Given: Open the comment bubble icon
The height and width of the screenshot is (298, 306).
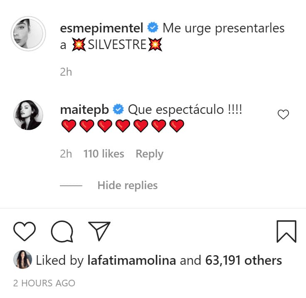Looking at the screenshot, I should coord(62,231).
